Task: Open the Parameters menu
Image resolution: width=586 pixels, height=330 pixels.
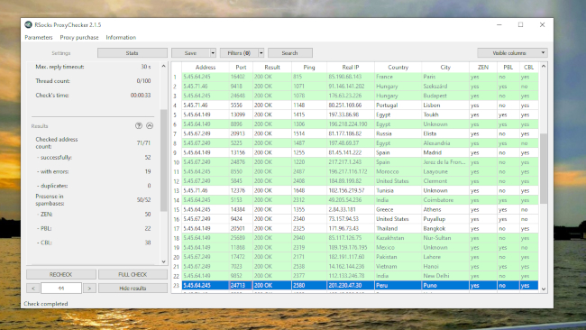Action: coord(39,37)
